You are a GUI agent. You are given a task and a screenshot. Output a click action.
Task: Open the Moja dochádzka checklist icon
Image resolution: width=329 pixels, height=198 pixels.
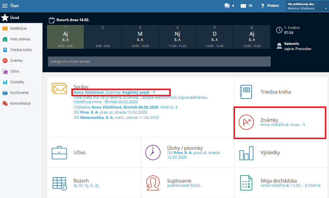pos(246,183)
